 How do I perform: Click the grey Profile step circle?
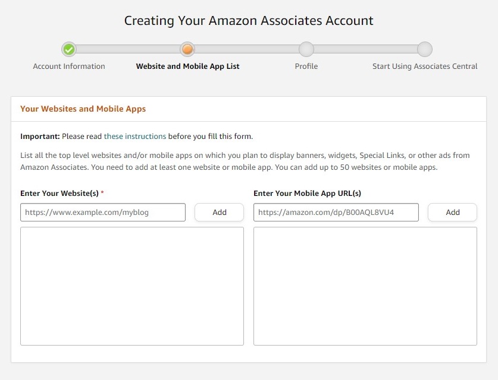(x=306, y=49)
